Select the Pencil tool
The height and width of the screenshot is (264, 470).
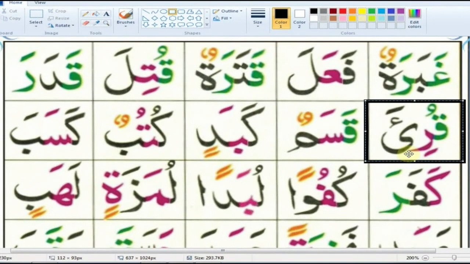coord(86,14)
